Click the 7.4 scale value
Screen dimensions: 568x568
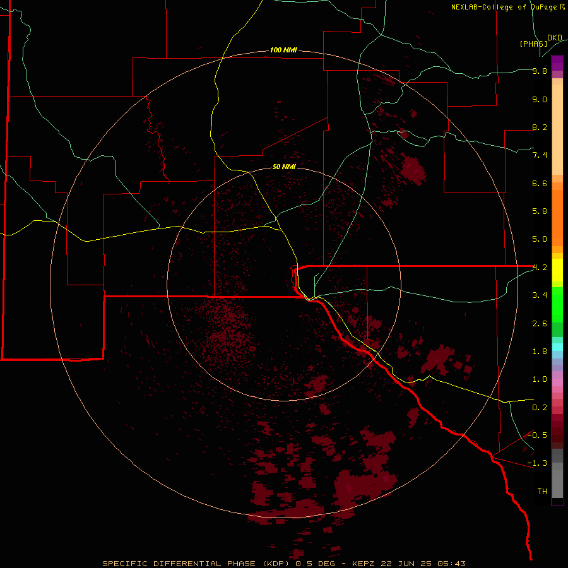[x=540, y=155]
